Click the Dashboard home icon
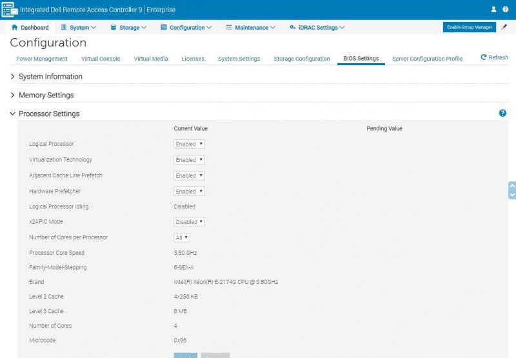This screenshot has height=358, width=516. pyautogui.click(x=14, y=27)
